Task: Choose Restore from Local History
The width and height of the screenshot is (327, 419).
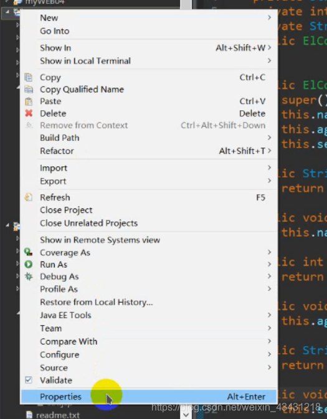Action: [x=149, y=302]
